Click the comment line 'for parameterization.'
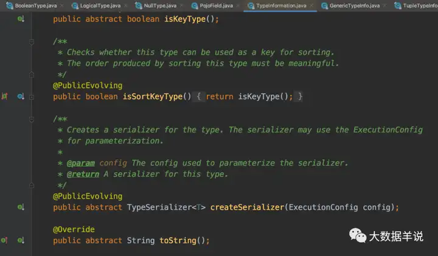The image size is (438, 256). coord(115,141)
